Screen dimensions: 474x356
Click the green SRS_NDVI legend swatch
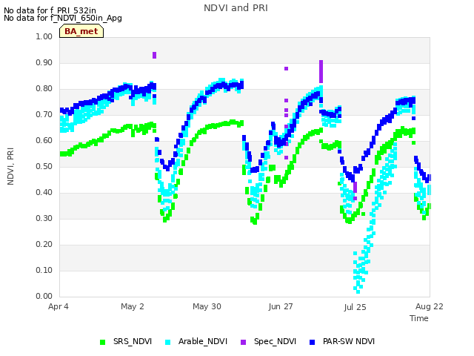[x=103, y=342]
